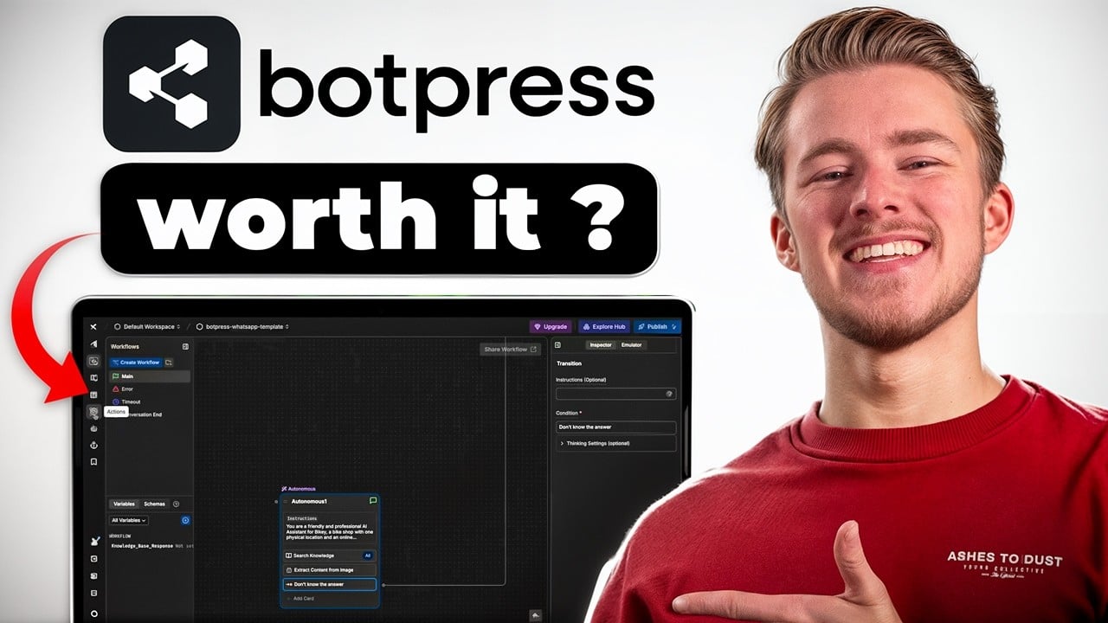Click the Upgrade button
1108x623 pixels.
[x=551, y=326]
